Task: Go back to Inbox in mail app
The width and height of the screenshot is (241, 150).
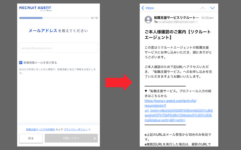Action: coord(148,8)
